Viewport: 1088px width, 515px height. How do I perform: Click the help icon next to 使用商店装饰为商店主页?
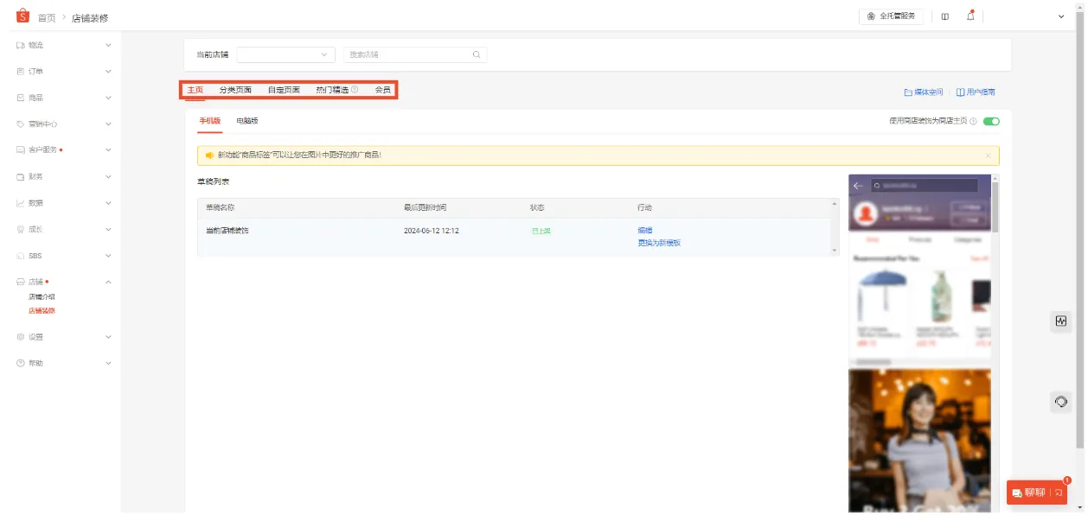(x=974, y=122)
